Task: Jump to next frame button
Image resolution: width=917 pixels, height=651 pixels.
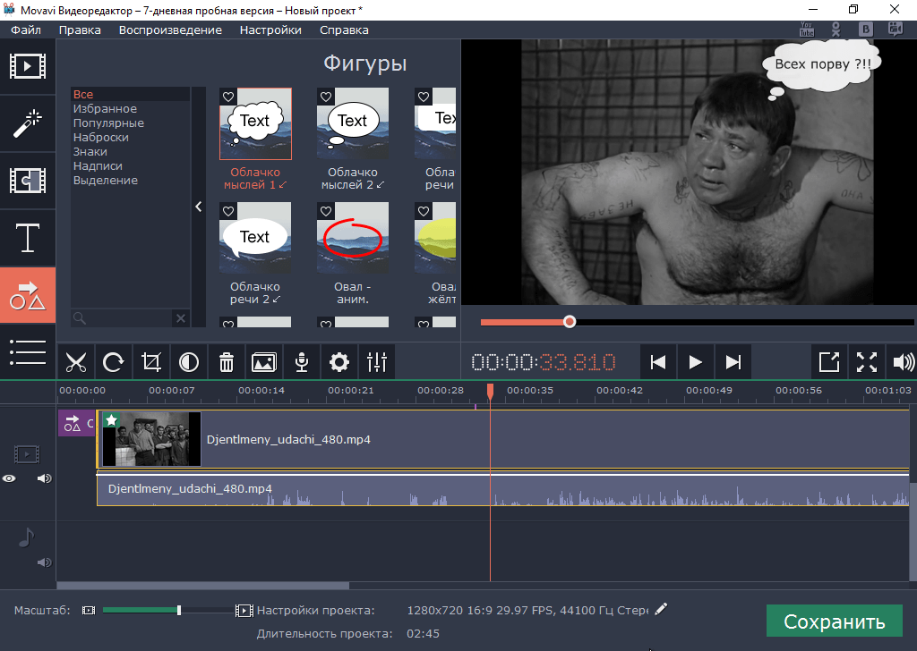Action: click(733, 362)
